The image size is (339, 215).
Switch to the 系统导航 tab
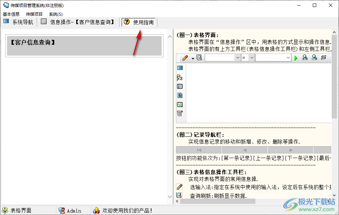[19, 22]
